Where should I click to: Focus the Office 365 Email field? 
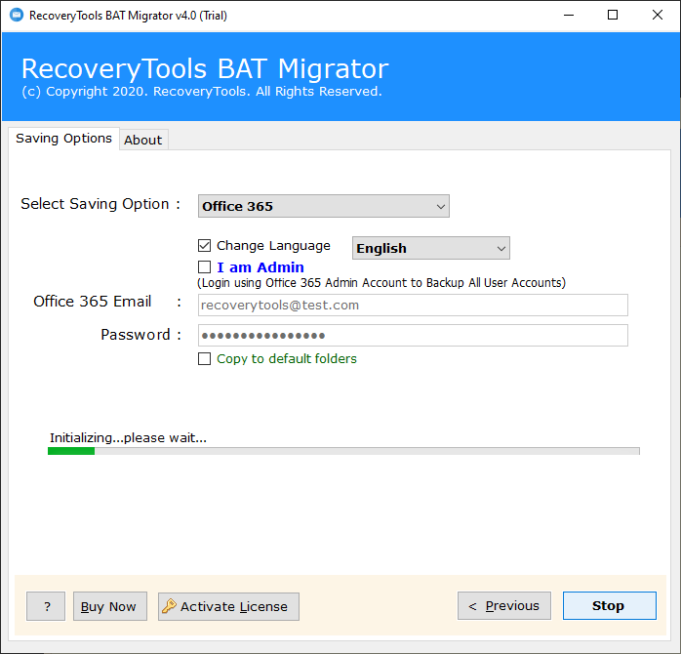[413, 306]
